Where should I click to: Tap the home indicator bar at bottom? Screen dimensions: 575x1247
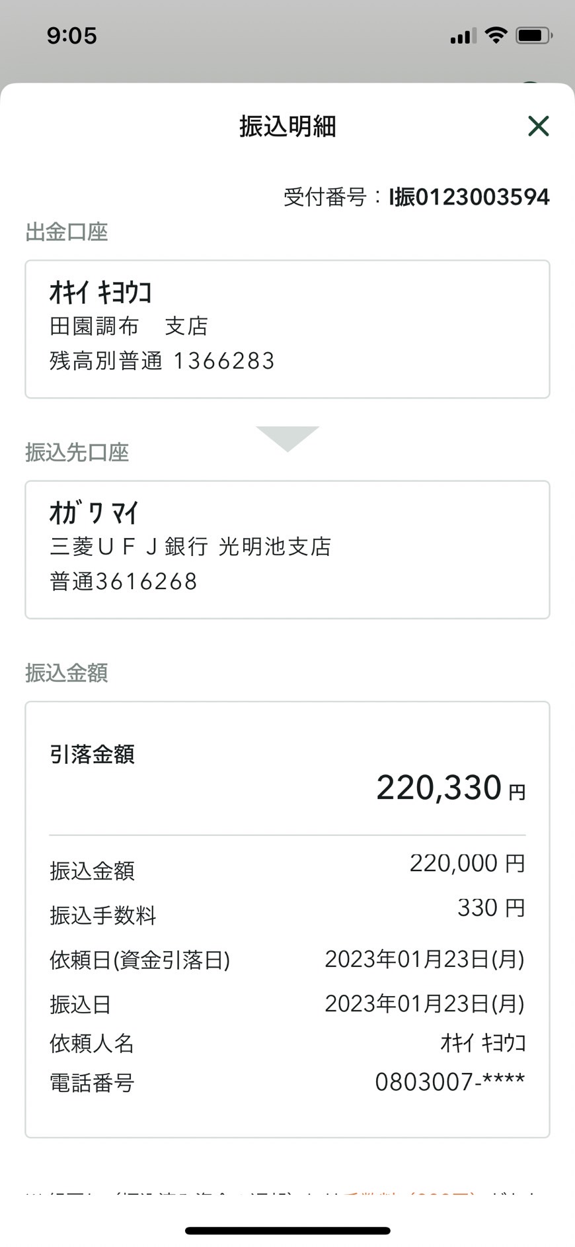287,1230
